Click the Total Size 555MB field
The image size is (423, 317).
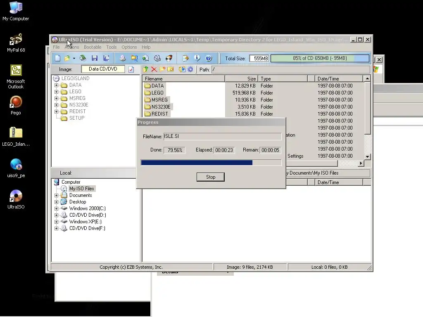(x=259, y=59)
